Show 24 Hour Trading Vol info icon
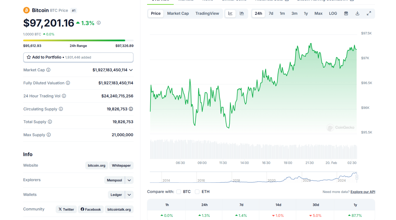The width and height of the screenshot is (396, 220). pos(64,96)
